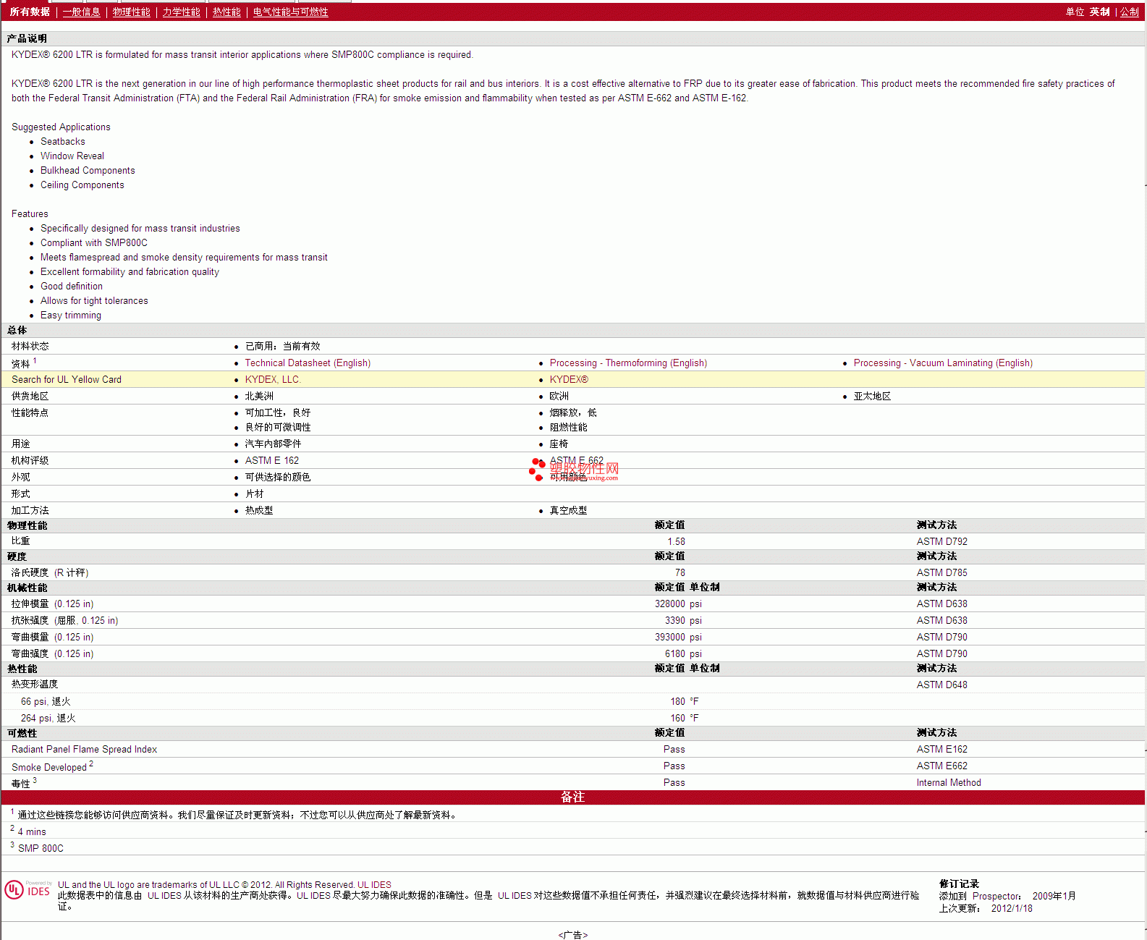This screenshot has width=1147, height=940.
Task: Click the 2012/1/18 last updated date
Action: (x=1012, y=909)
